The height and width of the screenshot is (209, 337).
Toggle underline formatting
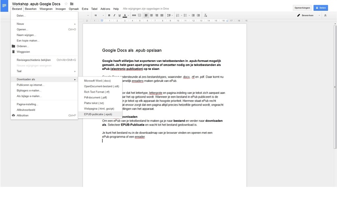click(x=120, y=15)
